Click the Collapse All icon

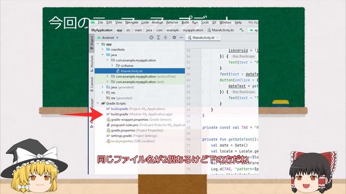pos(165,38)
